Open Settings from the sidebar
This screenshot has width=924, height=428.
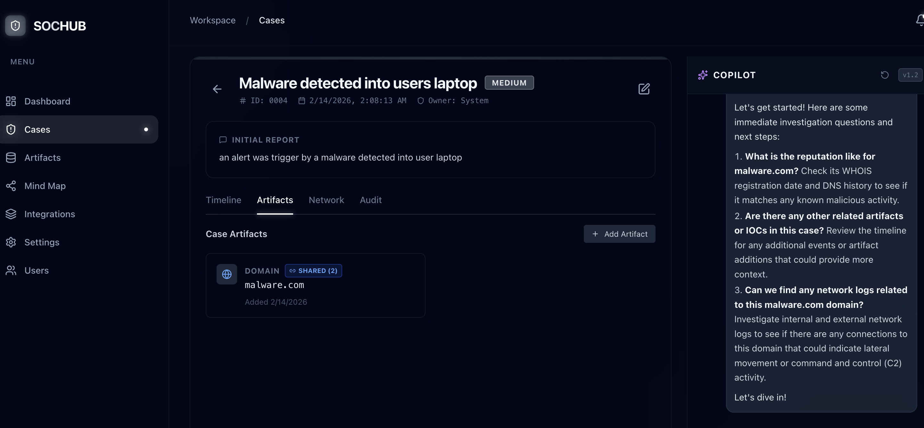tap(42, 242)
